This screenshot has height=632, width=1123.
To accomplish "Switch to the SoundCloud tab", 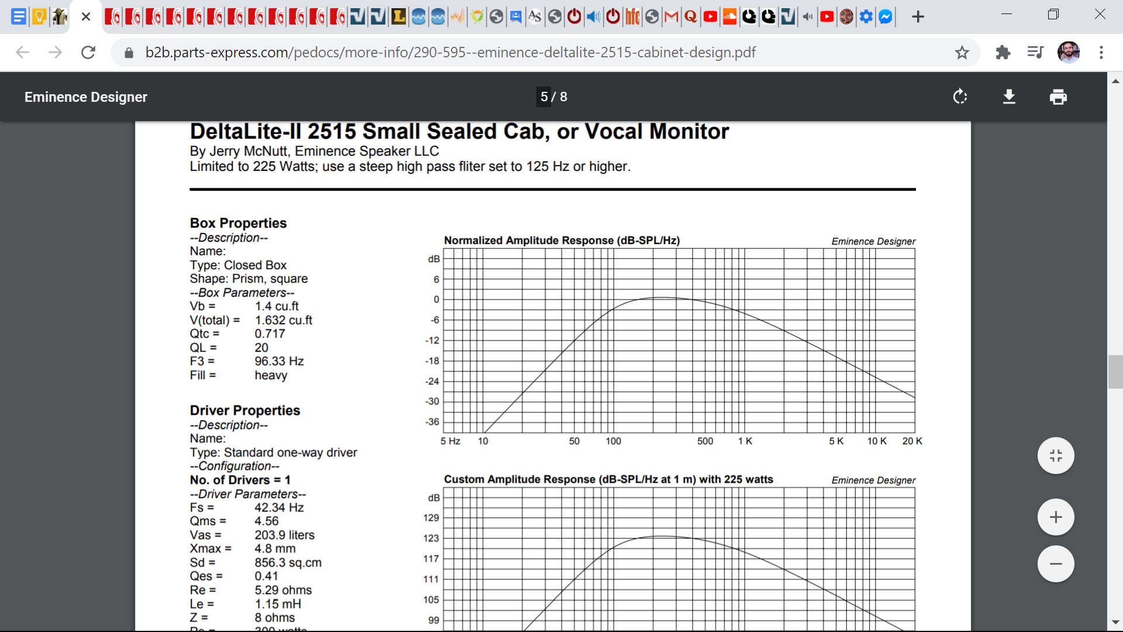I will [x=729, y=16].
